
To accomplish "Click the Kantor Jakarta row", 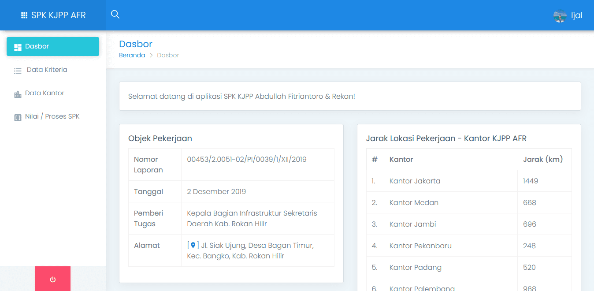I will point(469,181).
